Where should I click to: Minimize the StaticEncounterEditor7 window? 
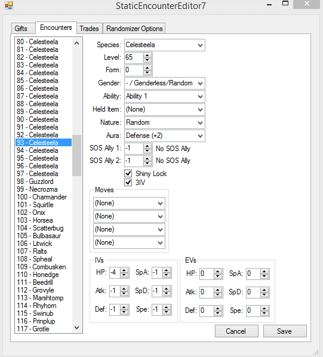point(269,4)
